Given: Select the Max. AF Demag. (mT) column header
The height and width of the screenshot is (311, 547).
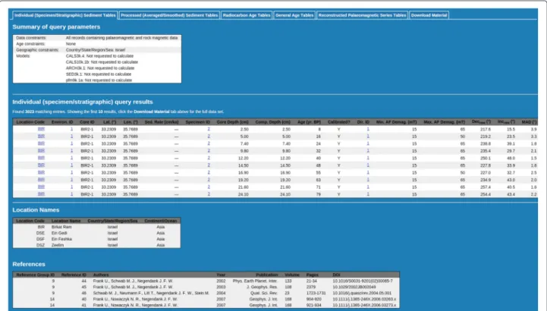Looking at the screenshot, I should [x=444, y=122].
